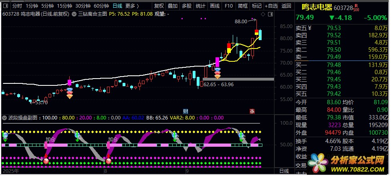Click the 603728 鸣志电器 chart title
The image size is (391, 176).
pos(36,14)
